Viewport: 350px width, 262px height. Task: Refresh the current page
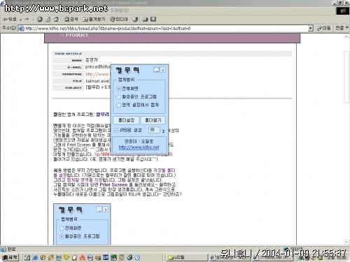(48, 20)
